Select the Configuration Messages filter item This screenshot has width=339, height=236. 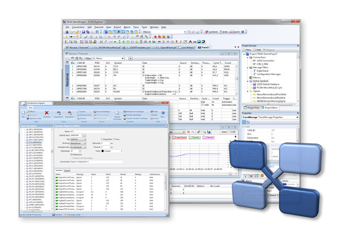(x=267, y=74)
